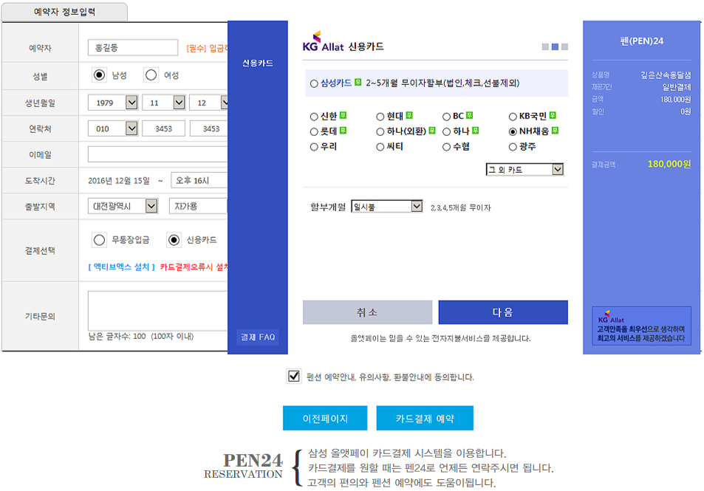The height and width of the screenshot is (491, 704).
Task: Click the 일반결제 value in the summary panel
Action: click(x=677, y=87)
